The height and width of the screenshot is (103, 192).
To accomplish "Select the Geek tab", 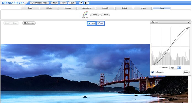I will 162,8.
